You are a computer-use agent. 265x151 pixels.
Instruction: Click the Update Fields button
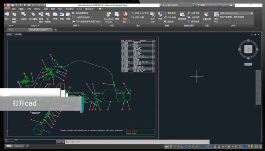(x=170, y=13)
